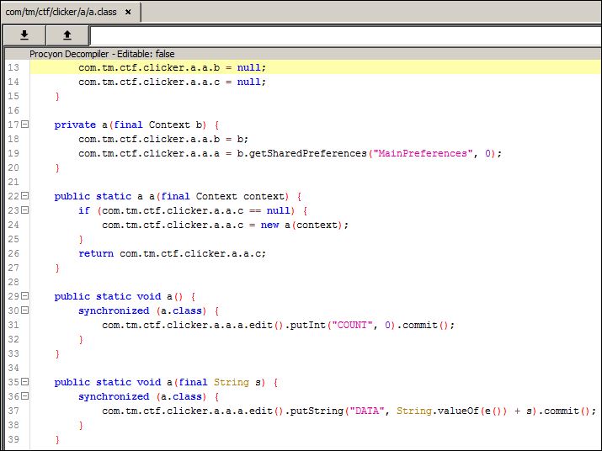This screenshot has width=602, height=451.
Task: Collapse the synchronized fold at line 30
Action: (x=25, y=310)
